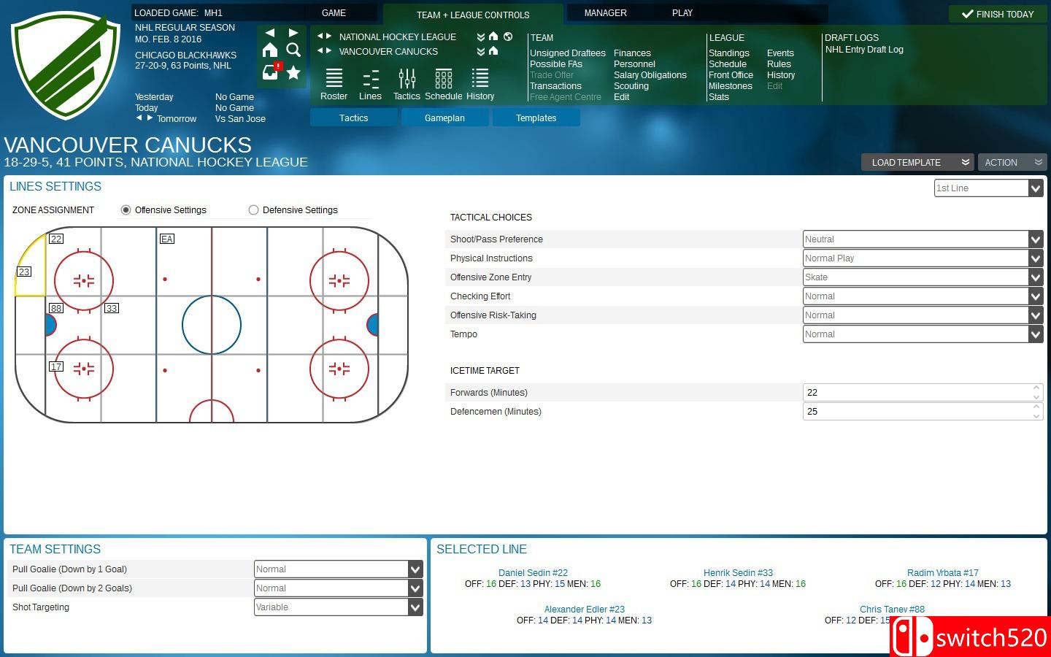Switch to the Gameplan tab
This screenshot has width=1051, height=657.
(x=444, y=118)
